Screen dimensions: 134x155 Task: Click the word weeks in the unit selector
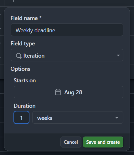click(x=45, y=118)
